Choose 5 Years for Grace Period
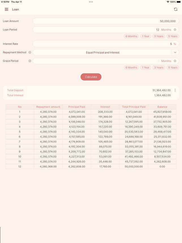This screenshot has width=182, height=243. (173, 68)
